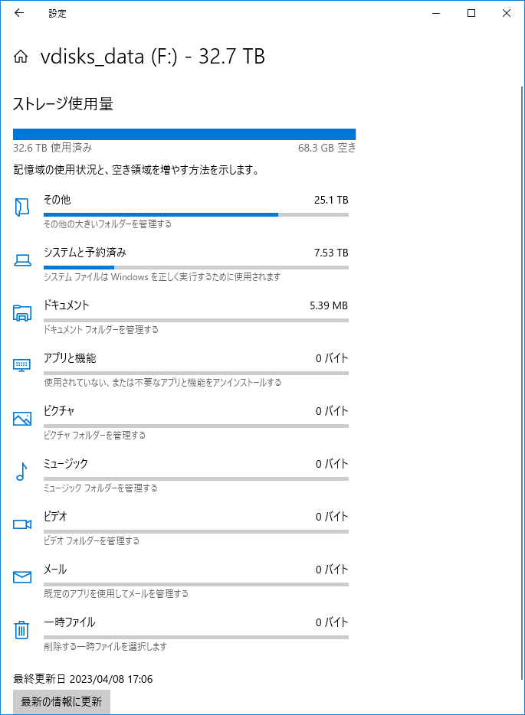This screenshot has height=715, width=525.
Task: Maximize the 設定 window
Action: [471, 13]
